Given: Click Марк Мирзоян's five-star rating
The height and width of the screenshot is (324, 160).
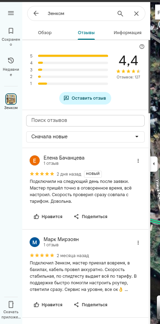Looking at the screenshot, I should (x=42, y=255).
